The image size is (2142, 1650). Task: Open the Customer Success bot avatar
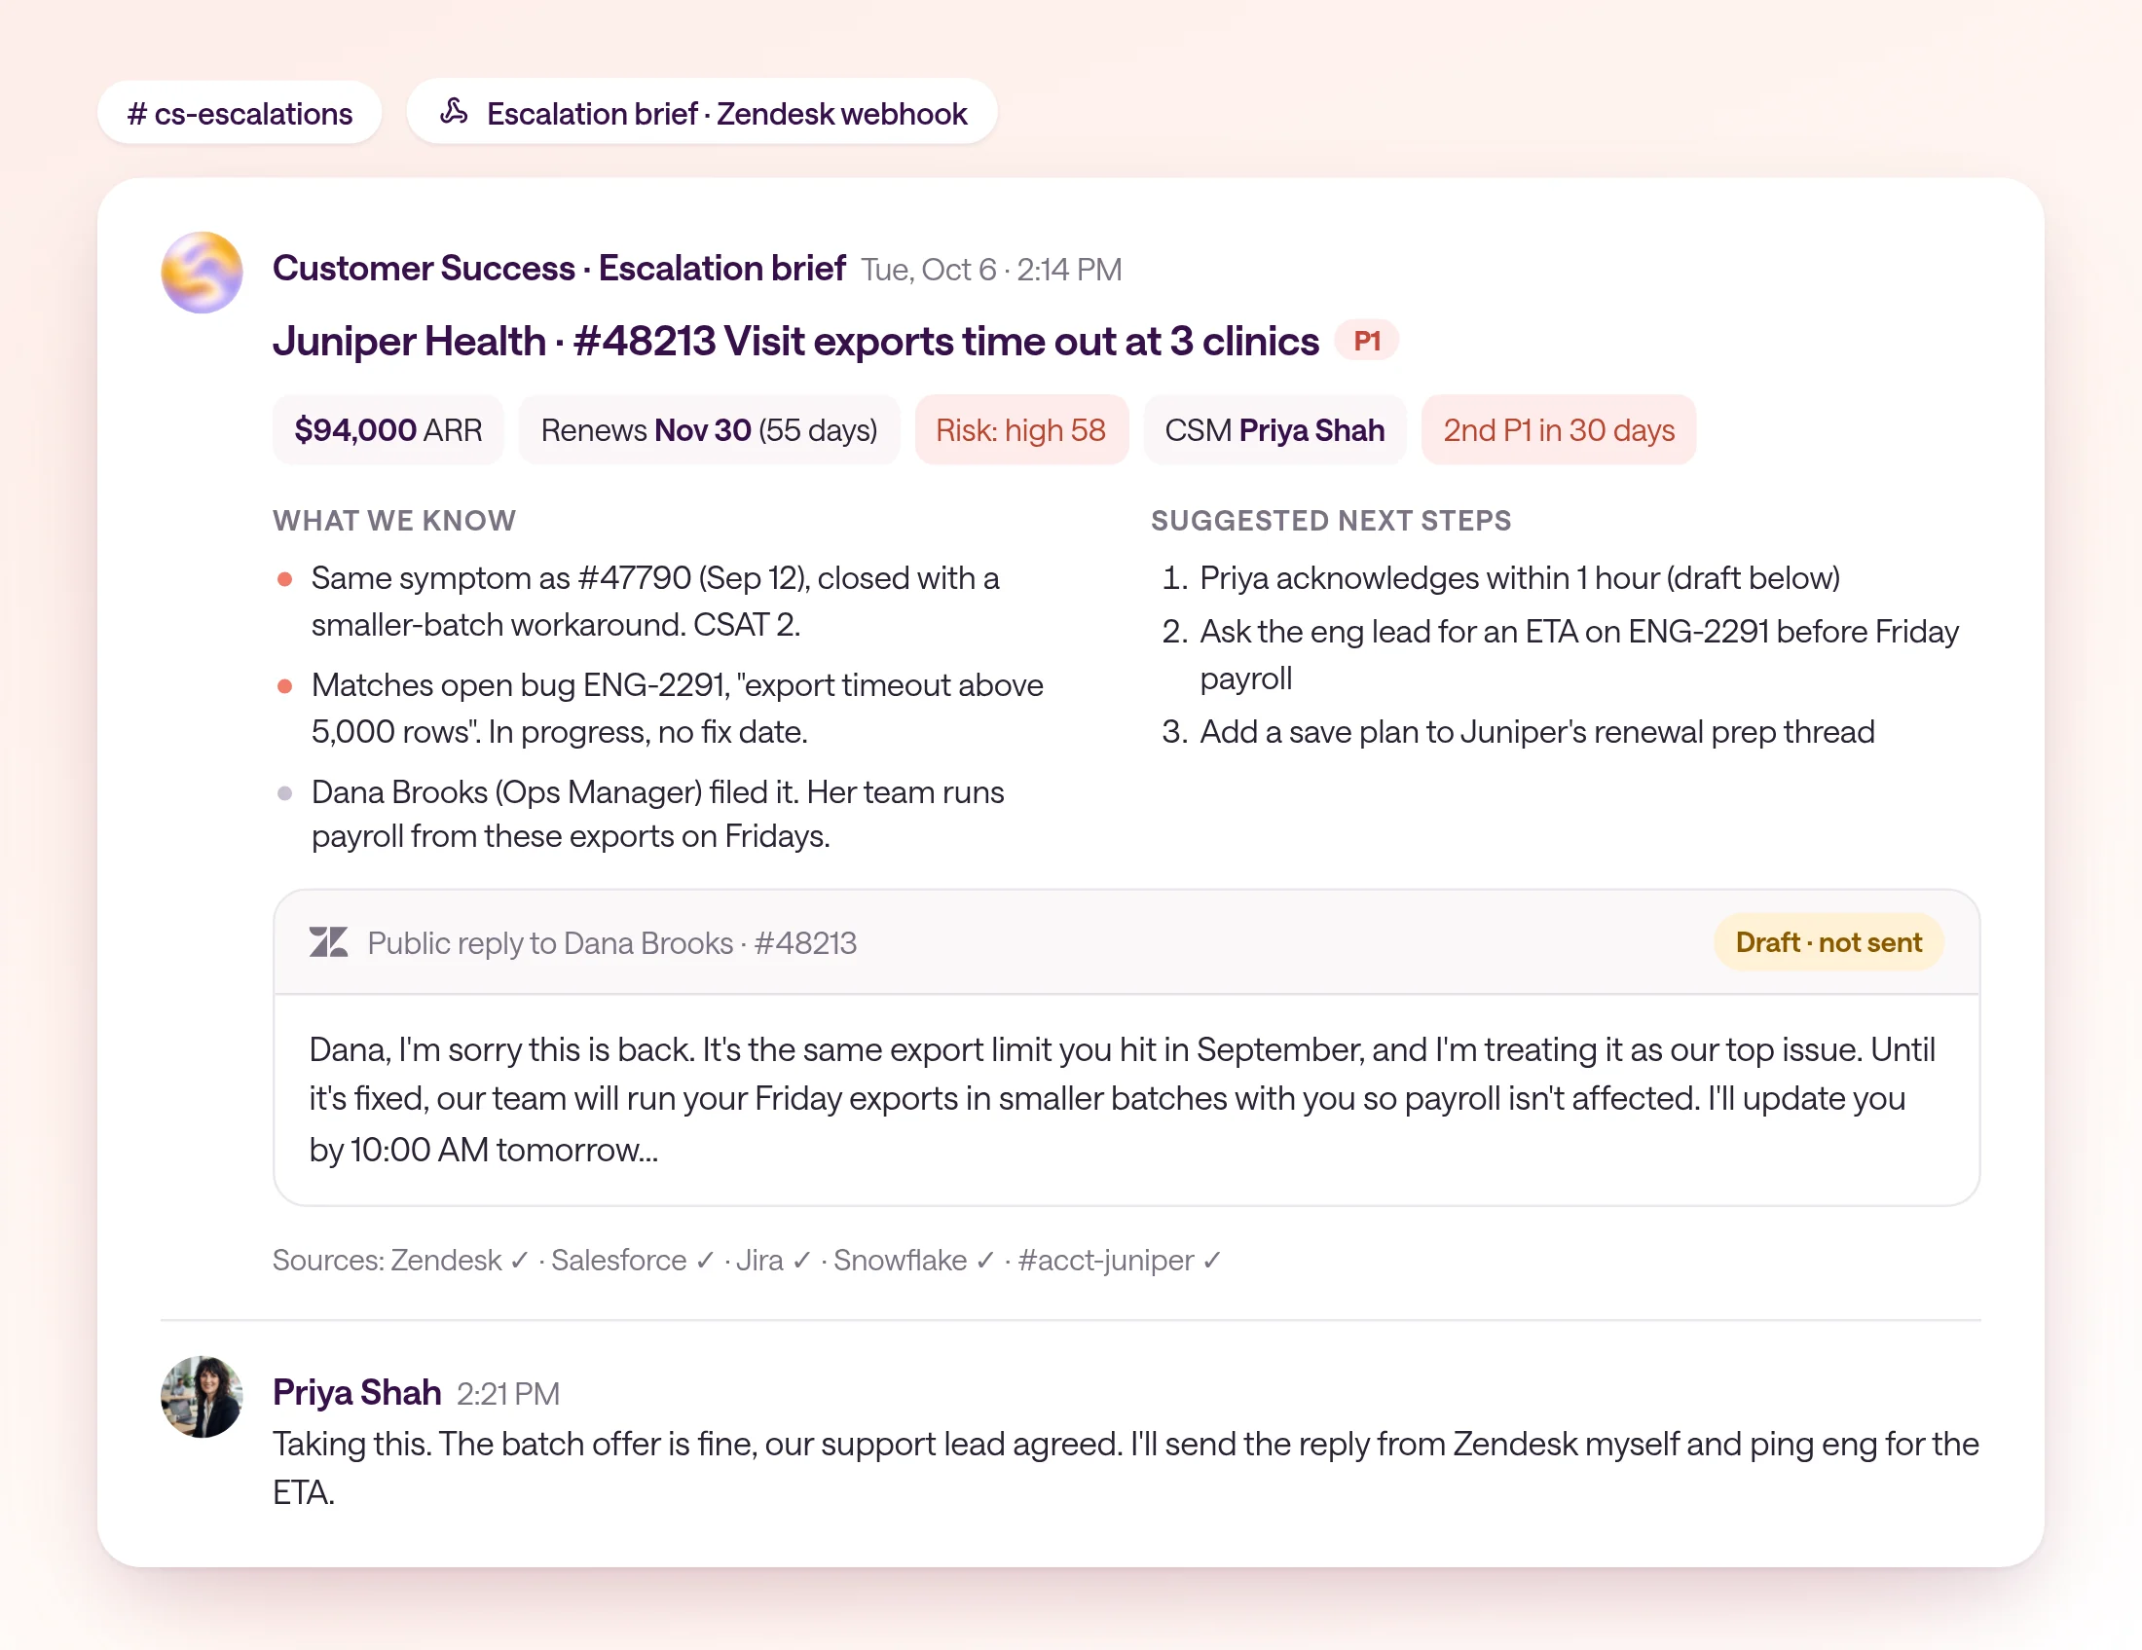pyautogui.click(x=203, y=273)
